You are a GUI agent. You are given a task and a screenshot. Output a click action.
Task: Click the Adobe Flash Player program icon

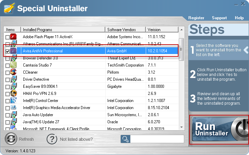[x=13, y=36]
